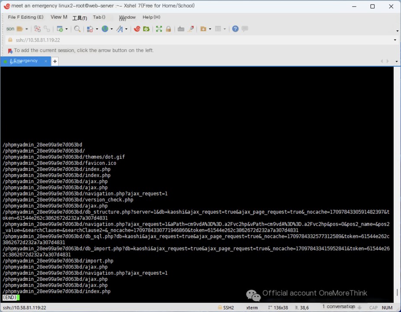Open the blue Help question icon
Viewport: 401px width, 312px height.
pyautogui.click(x=235, y=29)
